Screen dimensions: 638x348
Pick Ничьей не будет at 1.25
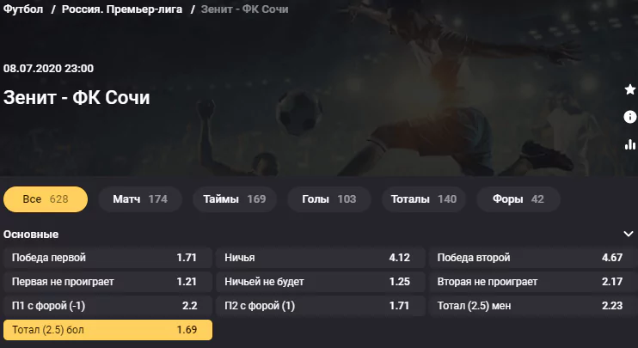pyautogui.click(x=320, y=282)
